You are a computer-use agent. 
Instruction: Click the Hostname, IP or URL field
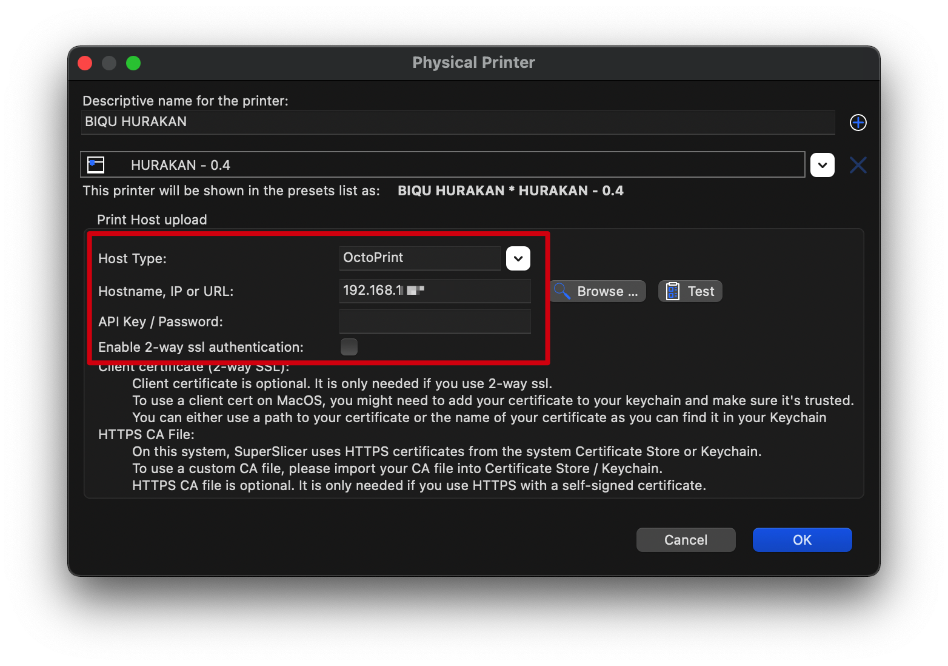[x=435, y=291]
